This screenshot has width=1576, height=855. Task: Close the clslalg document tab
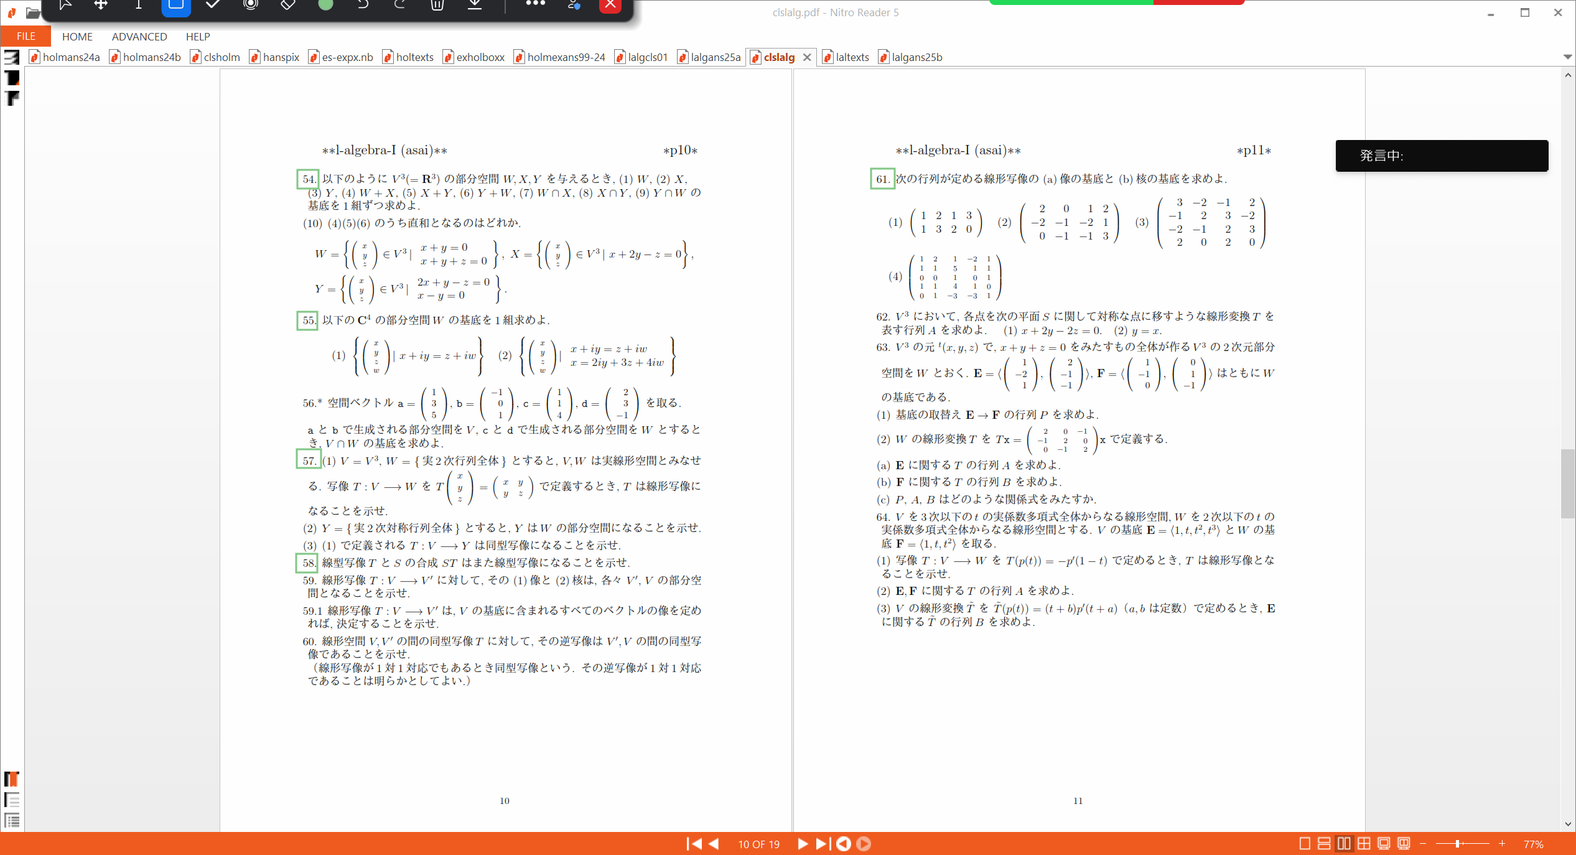pyautogui.click(x=807, y=57)
